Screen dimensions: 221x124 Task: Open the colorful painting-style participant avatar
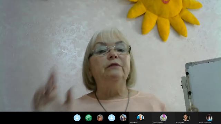tap(123, 118)
